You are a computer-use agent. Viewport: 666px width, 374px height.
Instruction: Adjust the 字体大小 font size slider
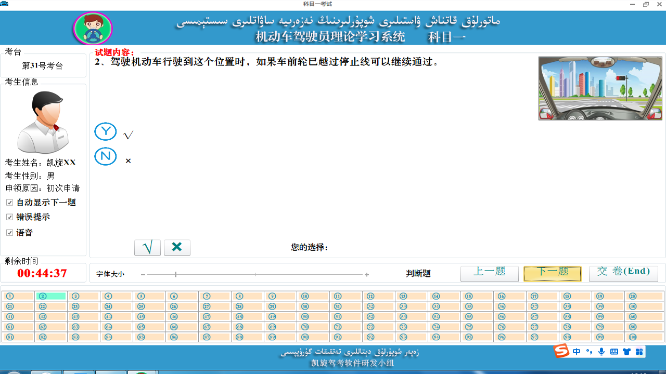[175, 273]
